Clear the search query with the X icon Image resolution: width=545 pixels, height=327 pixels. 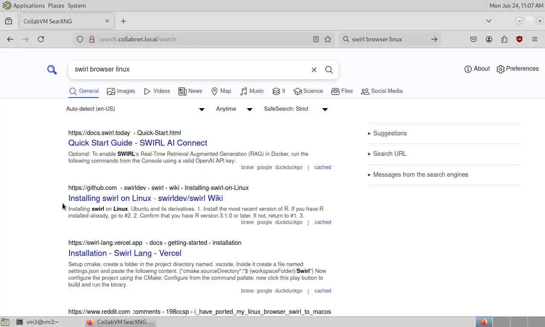pyautogui.click(x=314, y=70)
